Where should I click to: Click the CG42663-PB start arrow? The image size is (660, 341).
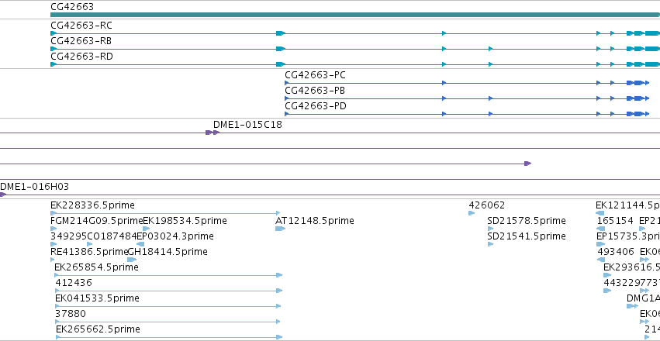(x=287, y=98)
